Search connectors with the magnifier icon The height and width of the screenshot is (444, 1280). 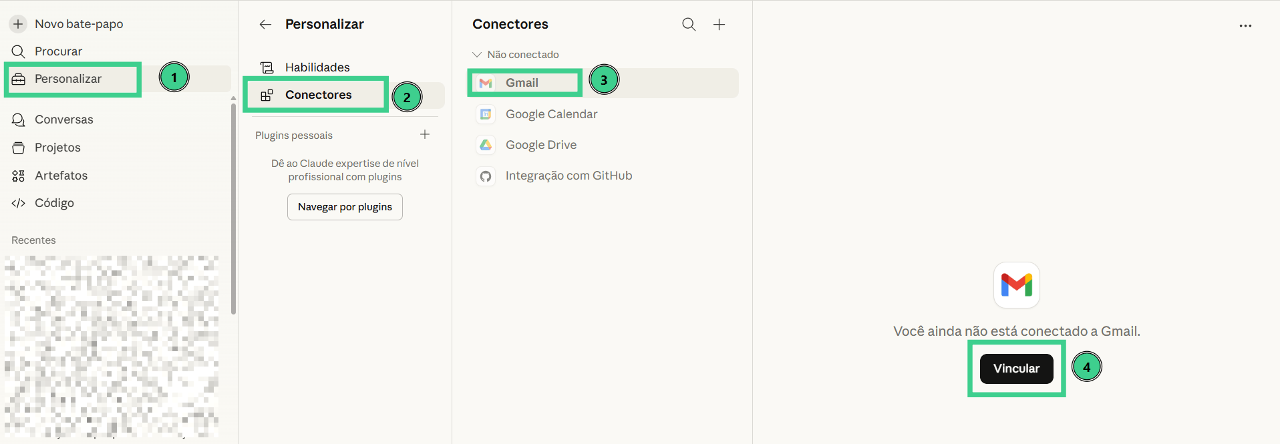[x=689, y=25]
